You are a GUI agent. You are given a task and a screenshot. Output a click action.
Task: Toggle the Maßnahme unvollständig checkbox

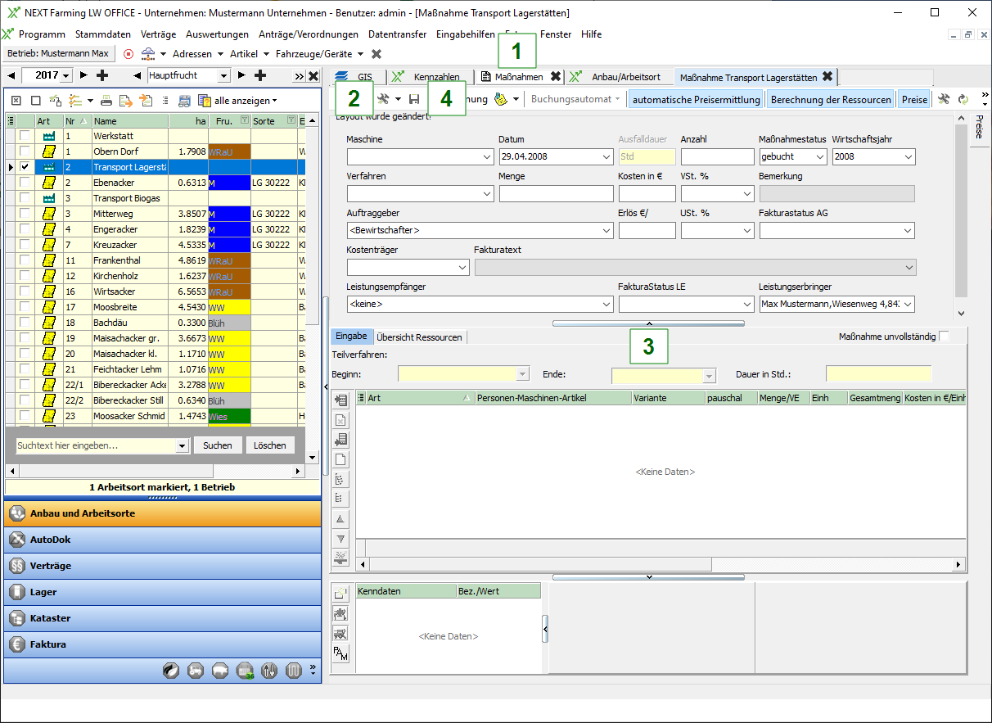coord(945,337)
